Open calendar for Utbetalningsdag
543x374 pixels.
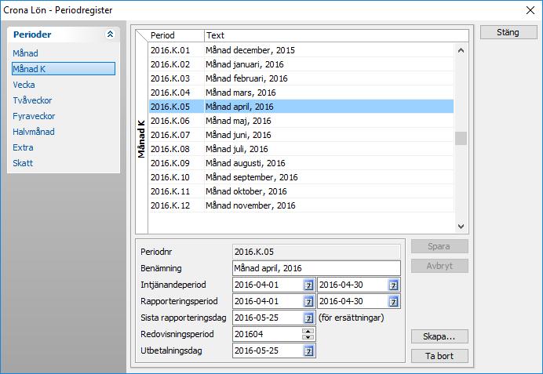(x=308, y=351)
